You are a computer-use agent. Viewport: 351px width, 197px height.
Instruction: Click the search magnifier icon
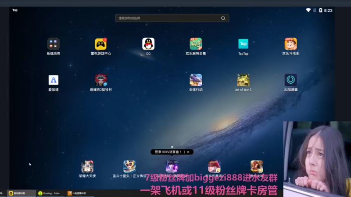pos(223,18)
